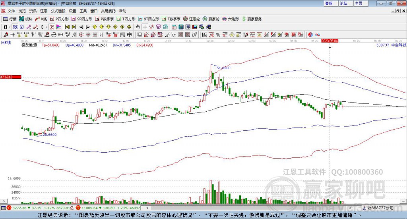Click the 客服 button in title bar
Viewport: 407px width, 219px height.
[x=331, y=3]
